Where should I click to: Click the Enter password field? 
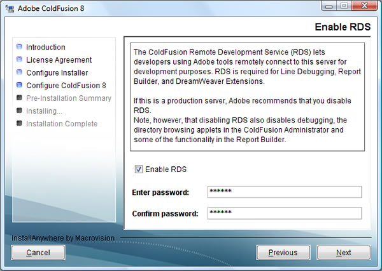(x=285, y=192)
